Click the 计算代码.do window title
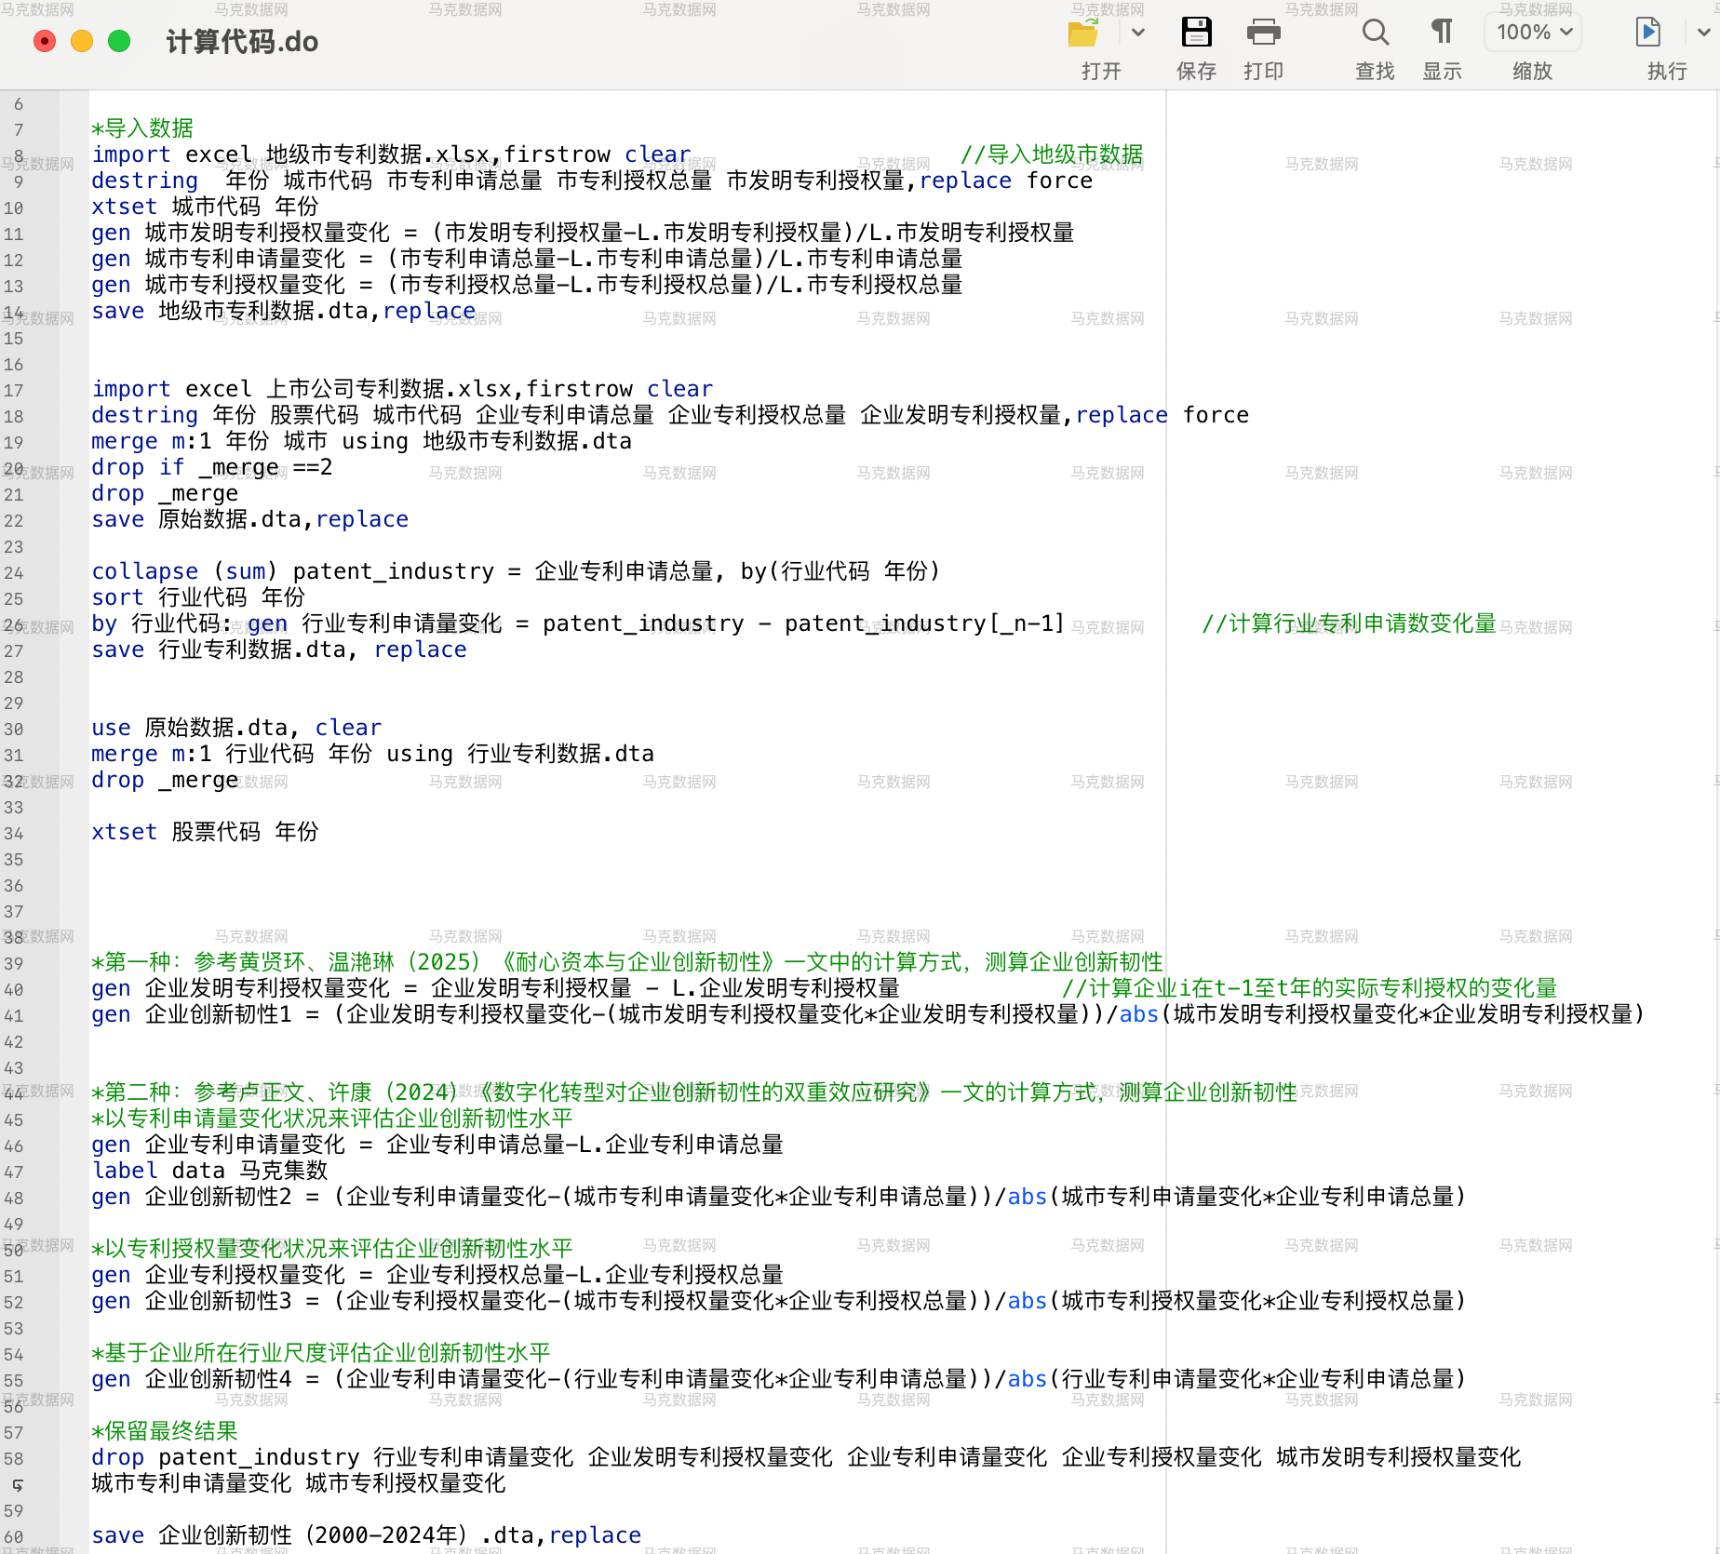 pyautogui.click(x=242, y=42)
